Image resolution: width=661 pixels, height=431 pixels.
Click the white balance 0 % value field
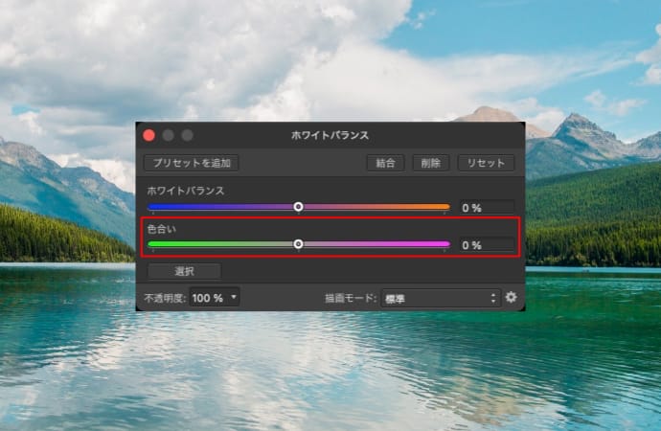(487, 207)
